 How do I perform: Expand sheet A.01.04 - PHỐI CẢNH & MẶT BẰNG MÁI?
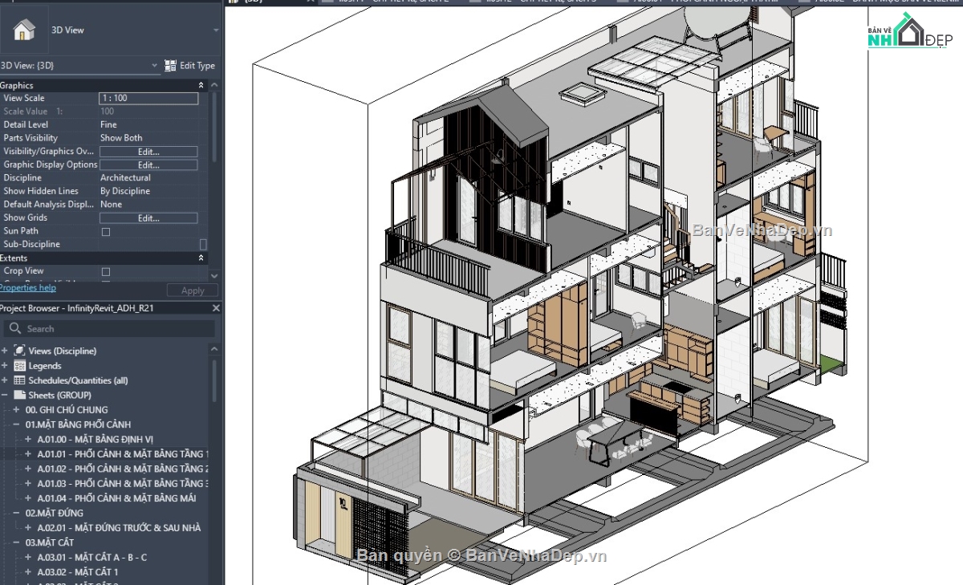click(28, 498)
